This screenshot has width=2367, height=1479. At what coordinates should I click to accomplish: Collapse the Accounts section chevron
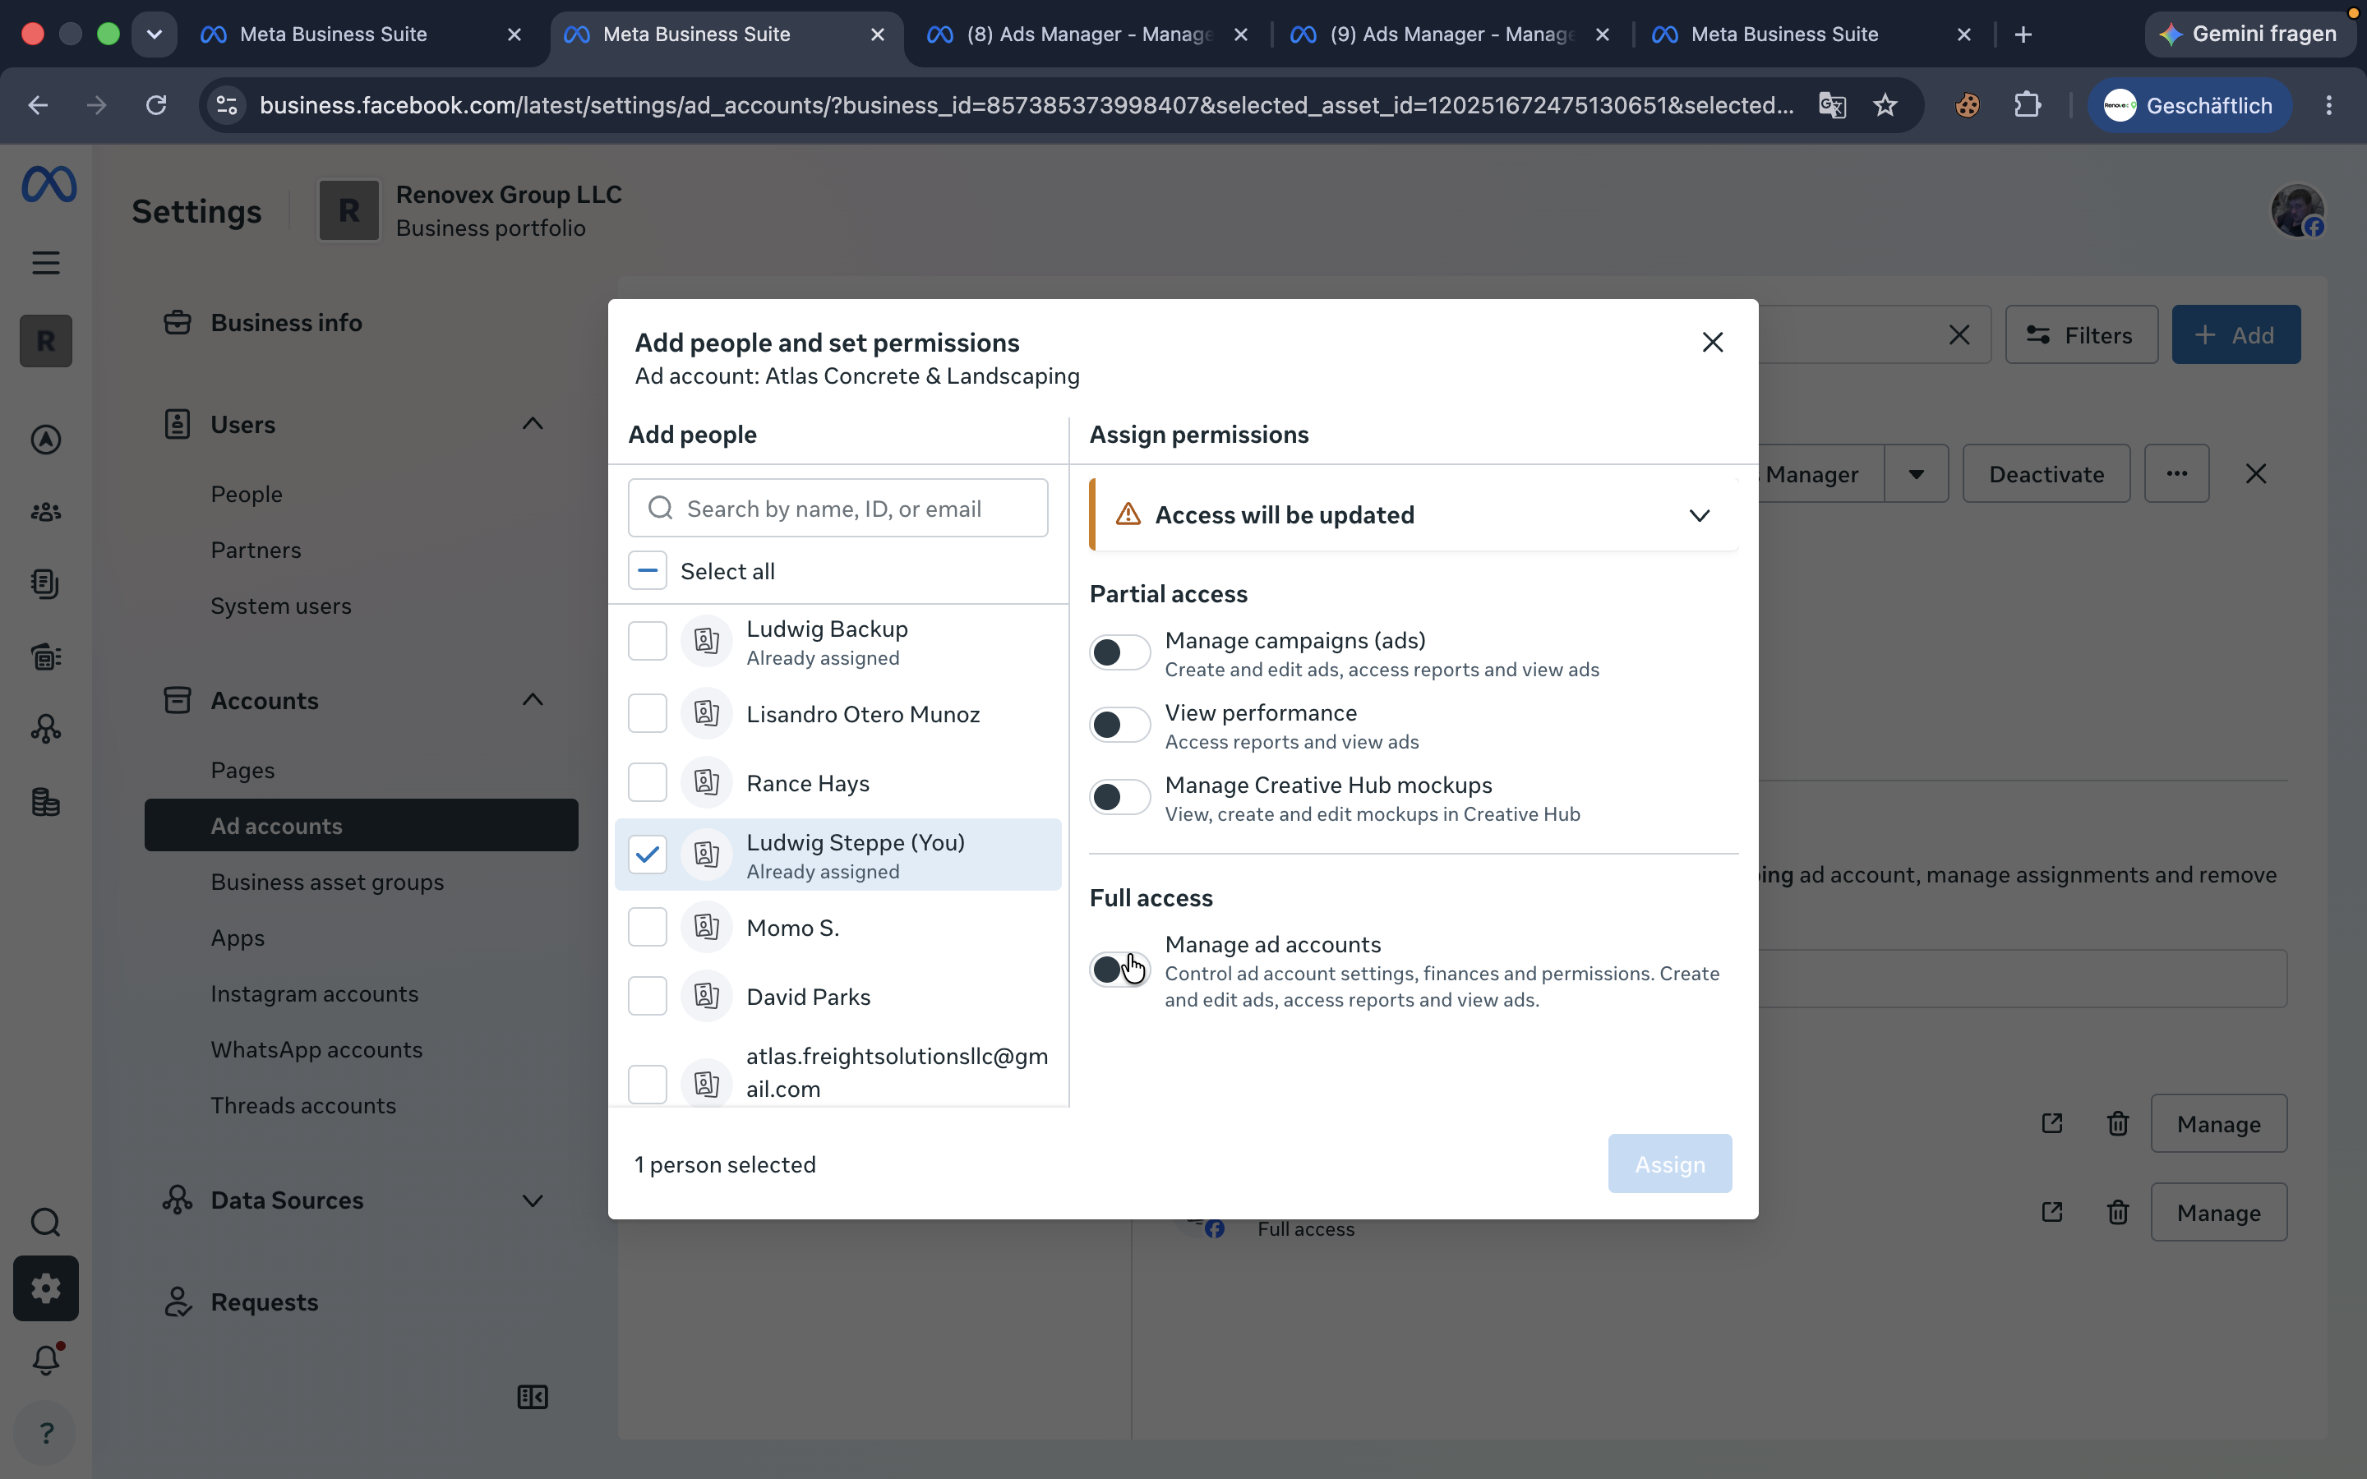point(532,699)
